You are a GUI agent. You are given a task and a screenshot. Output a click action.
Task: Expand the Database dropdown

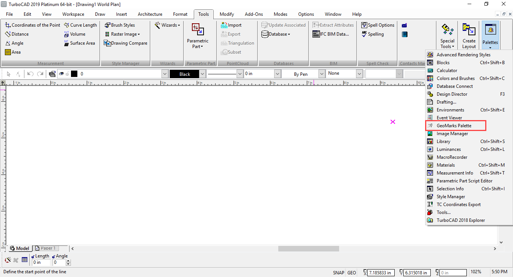(276, 34)
